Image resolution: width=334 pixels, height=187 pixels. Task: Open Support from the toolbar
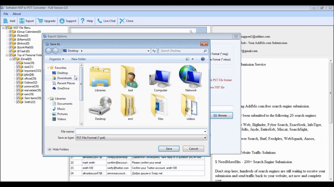pyautogui.click(x=68, y=21)
